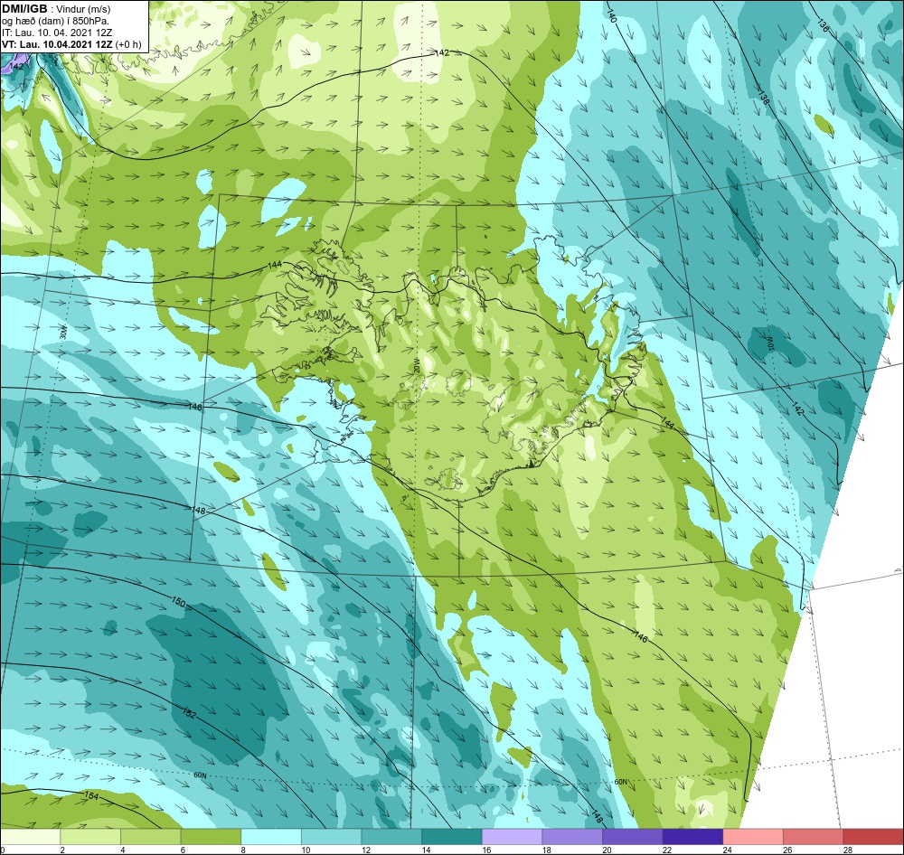This screenshot has width=904, height=855.
Task: Click the '148' contour label in left ocean
Action: 198,511
